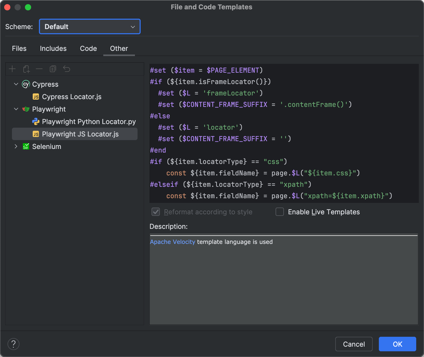Screen dimensions: 424x357
Task: Open the Files tab
Action: (19, 48)
